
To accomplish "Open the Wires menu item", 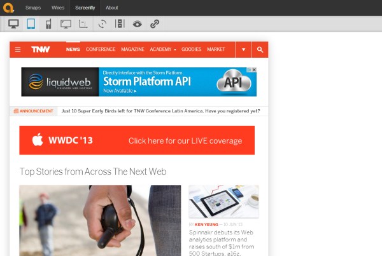I will coord(58,8).
